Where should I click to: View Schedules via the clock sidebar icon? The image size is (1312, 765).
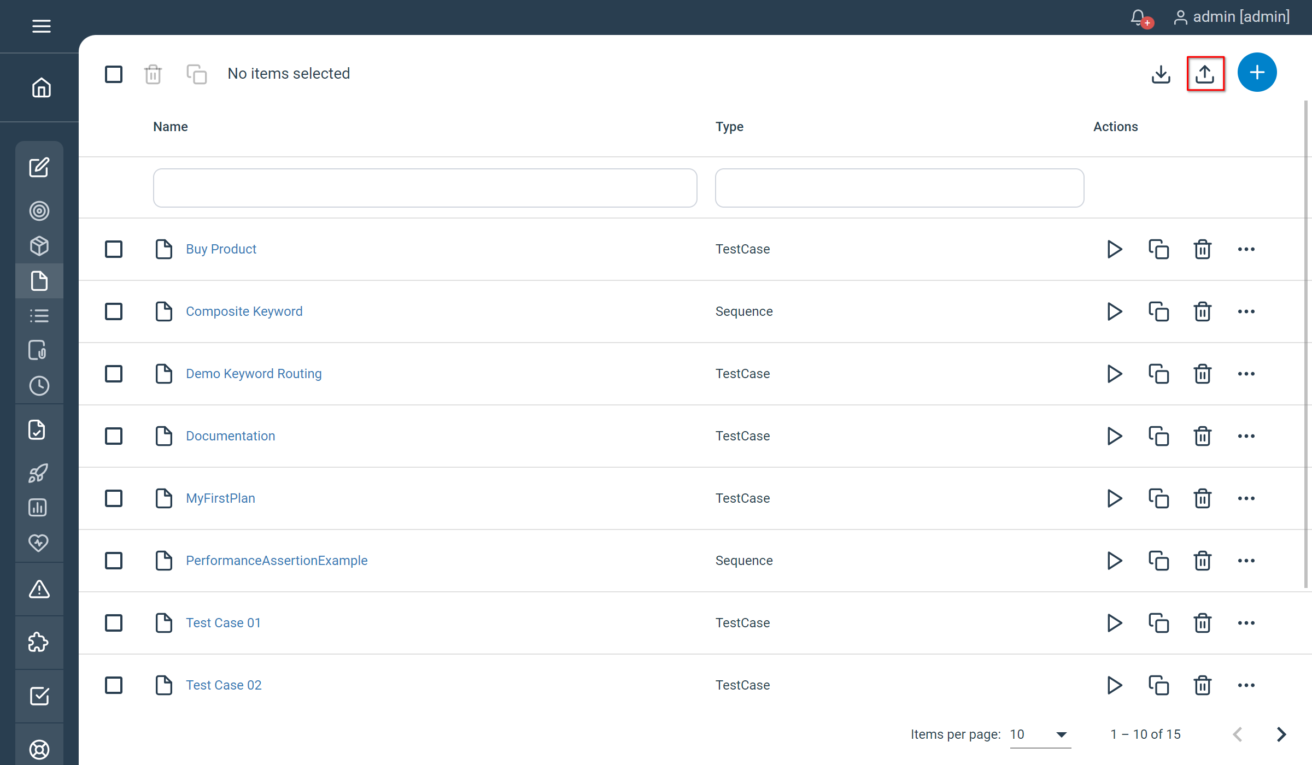39,386
